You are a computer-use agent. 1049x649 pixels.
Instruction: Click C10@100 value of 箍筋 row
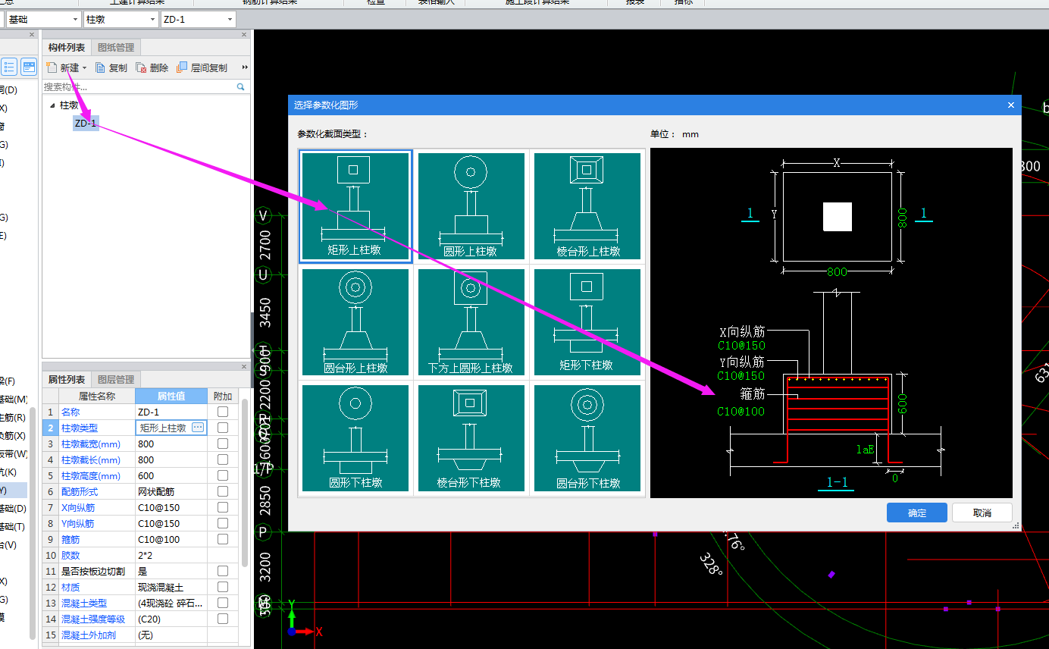coord(171,539)
